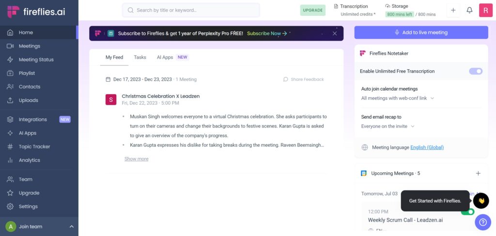Screen dimensions: 496x236
Task: Click the 800 mins left badge
Action: (x=399, y=14)
